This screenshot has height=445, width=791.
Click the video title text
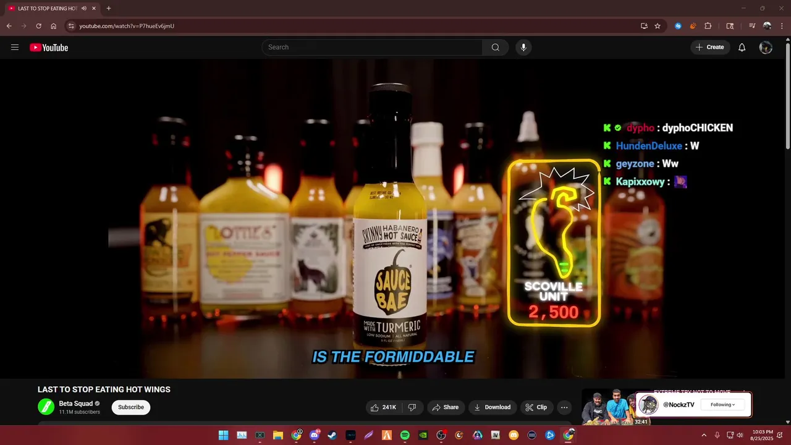pyautogui.click(x=104, y=389)
